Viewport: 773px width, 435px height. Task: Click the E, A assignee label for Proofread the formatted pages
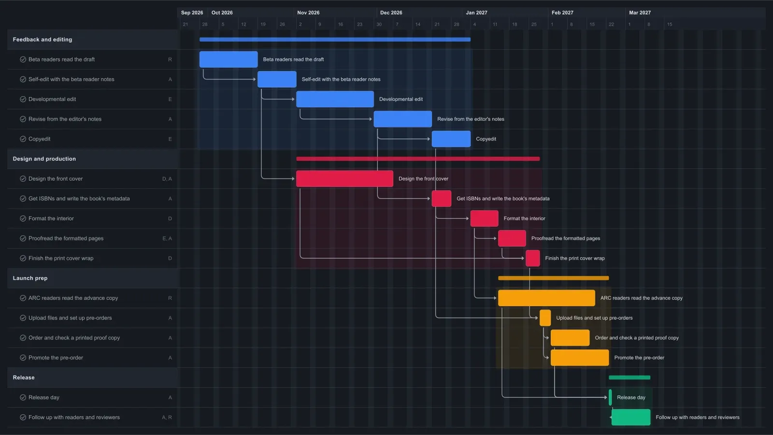coord(167,239)
